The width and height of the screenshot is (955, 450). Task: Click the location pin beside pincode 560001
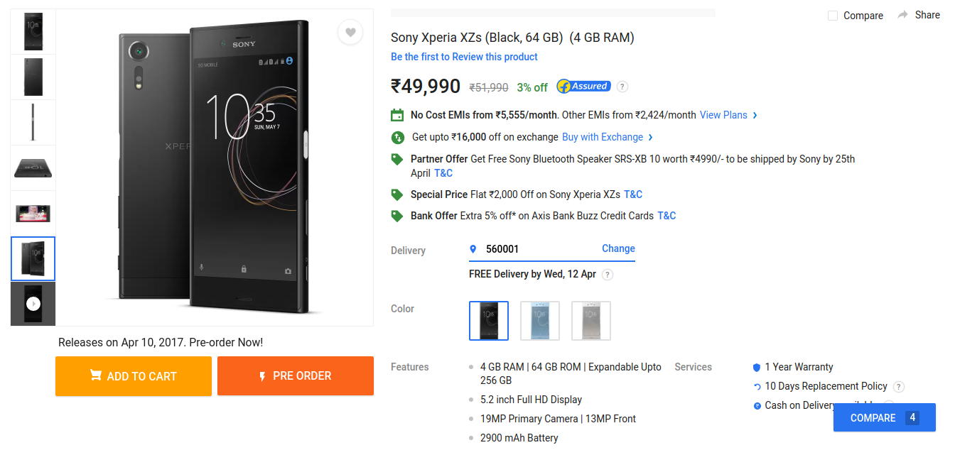(473, 248)
